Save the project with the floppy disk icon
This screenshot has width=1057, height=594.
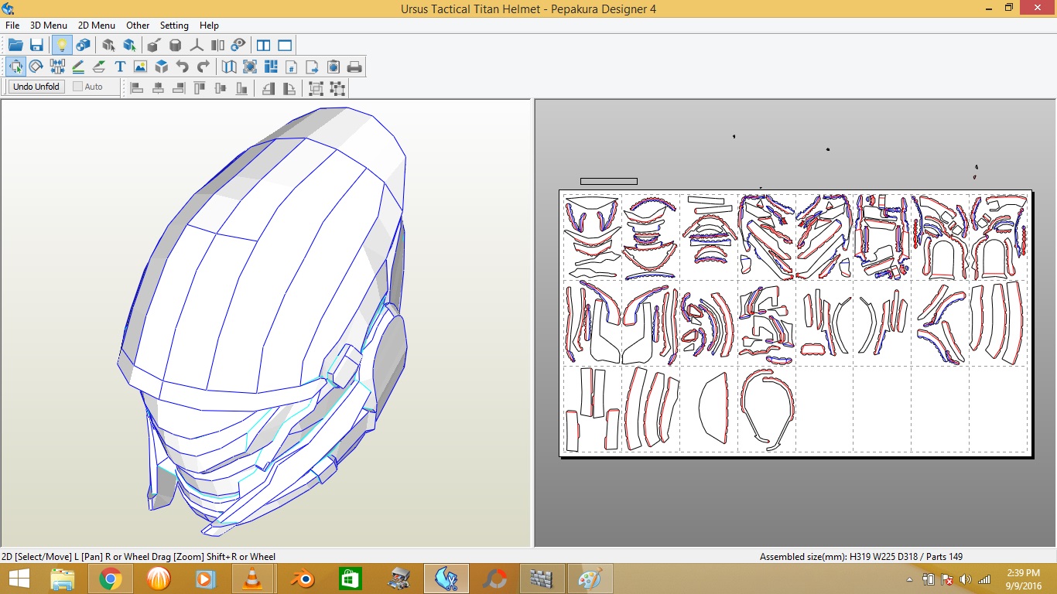click(x=36, y=46)
